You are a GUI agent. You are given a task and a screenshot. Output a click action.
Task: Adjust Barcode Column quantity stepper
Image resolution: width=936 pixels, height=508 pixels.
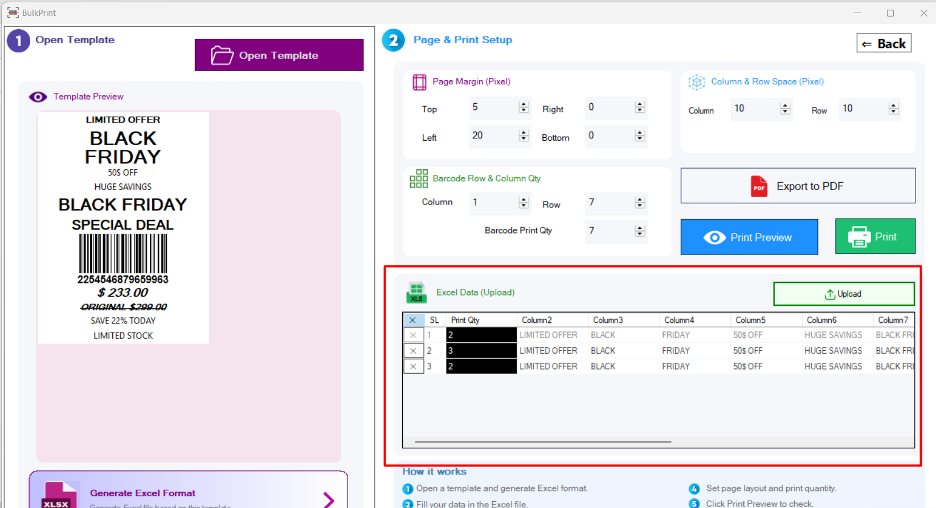point(524,202)
